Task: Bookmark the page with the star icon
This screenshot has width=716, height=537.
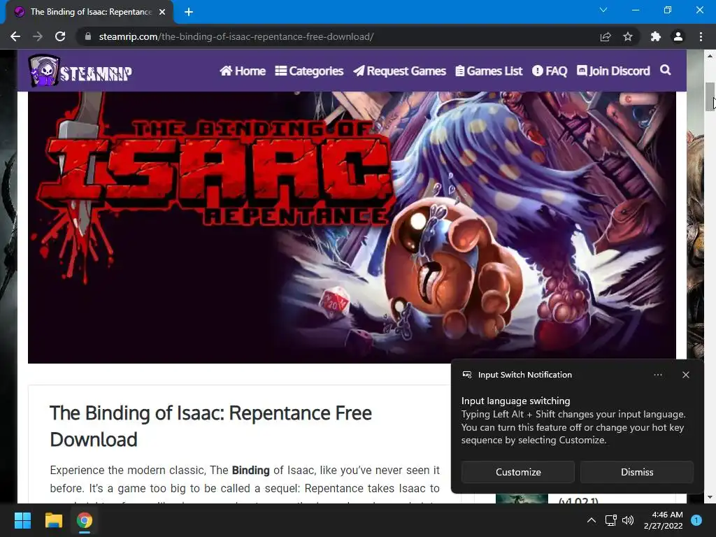Action: [x=628, y=36]
